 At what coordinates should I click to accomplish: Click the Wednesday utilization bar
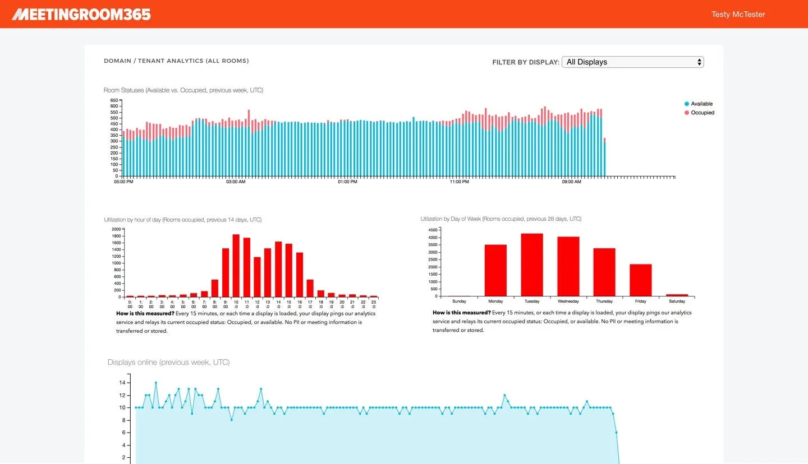(568, 267)
